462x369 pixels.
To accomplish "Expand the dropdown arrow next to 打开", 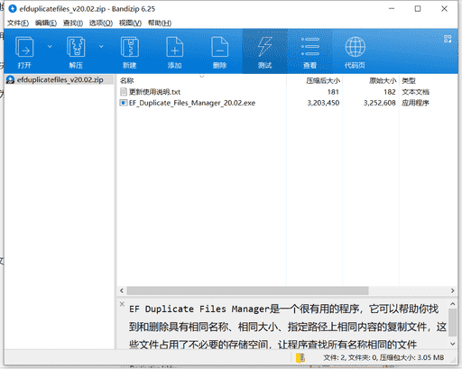I will point(50,47).
